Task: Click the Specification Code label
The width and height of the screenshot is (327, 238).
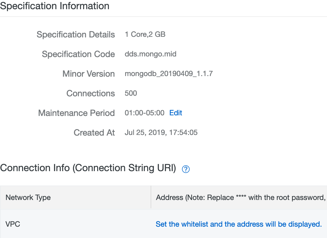Action: (x=79, y=54)
